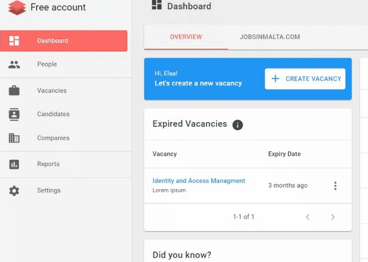Image resolution: width=368 pixels, height=262 pixels.
Task: Open the Reports menu item
Action: tap(64, 164)
